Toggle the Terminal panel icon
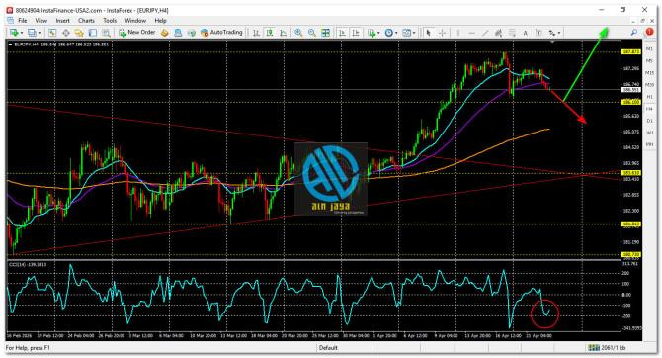The width and height of the screenshot is (662, 358). (93, 33)
